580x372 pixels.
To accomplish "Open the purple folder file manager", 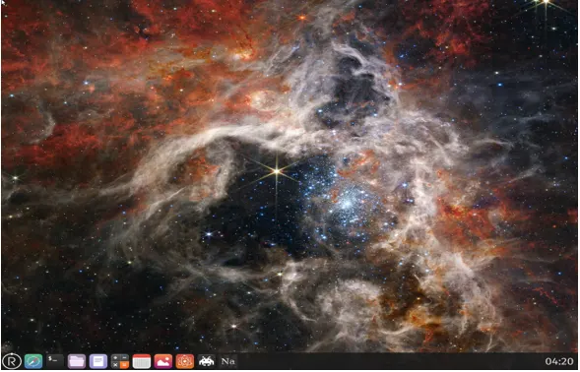I will click(77, 361).
